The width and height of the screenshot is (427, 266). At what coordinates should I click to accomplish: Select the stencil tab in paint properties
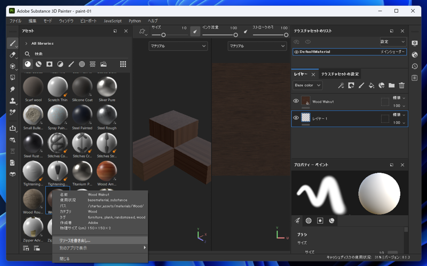(x=320, y=221)
